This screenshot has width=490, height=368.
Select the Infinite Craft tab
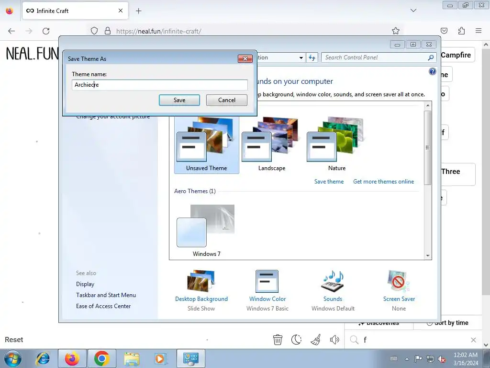point(75,11)
